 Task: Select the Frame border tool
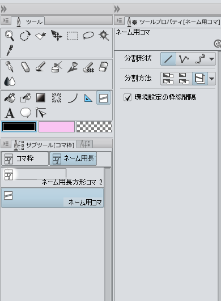[104, 98]
